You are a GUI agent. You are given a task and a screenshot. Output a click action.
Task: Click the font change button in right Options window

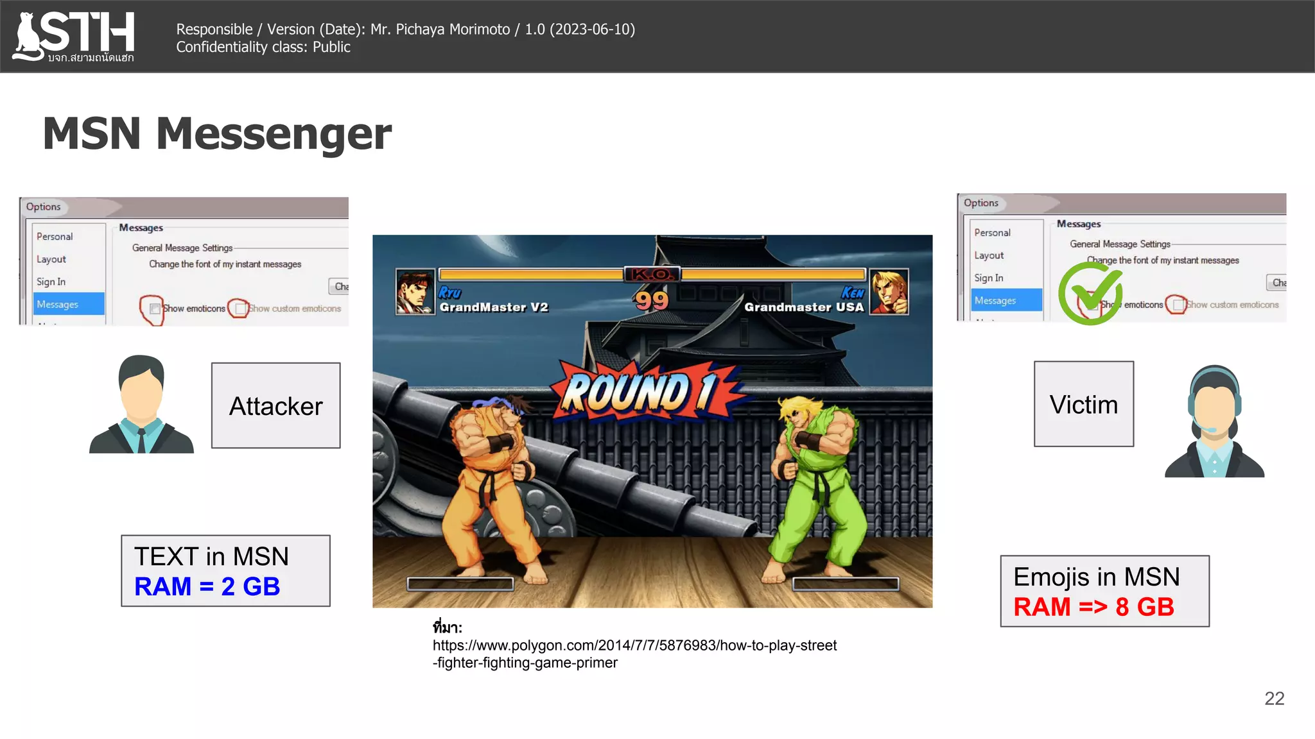tap(1276, 282)
